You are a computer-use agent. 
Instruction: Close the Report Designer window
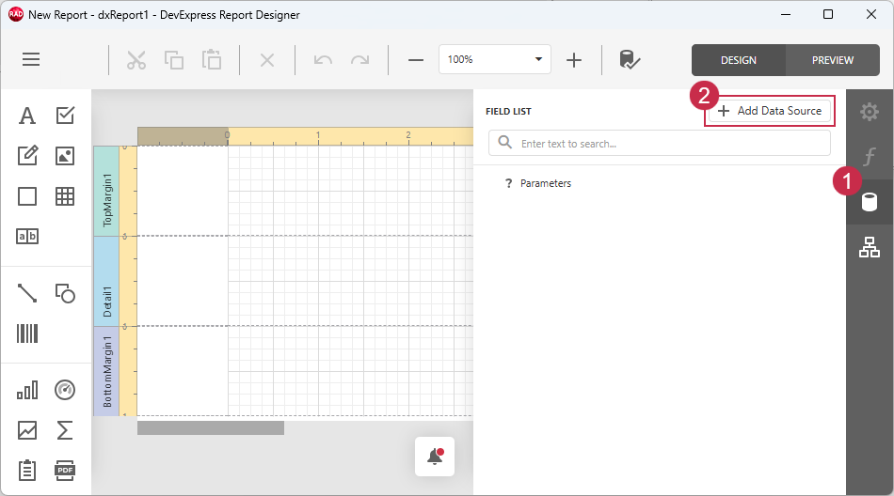(x=871, y=14)
